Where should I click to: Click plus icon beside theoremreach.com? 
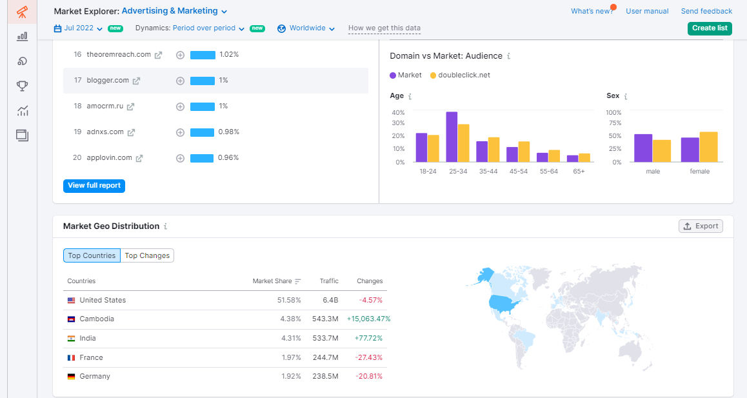pyautogui.click(x=180, y=55)
